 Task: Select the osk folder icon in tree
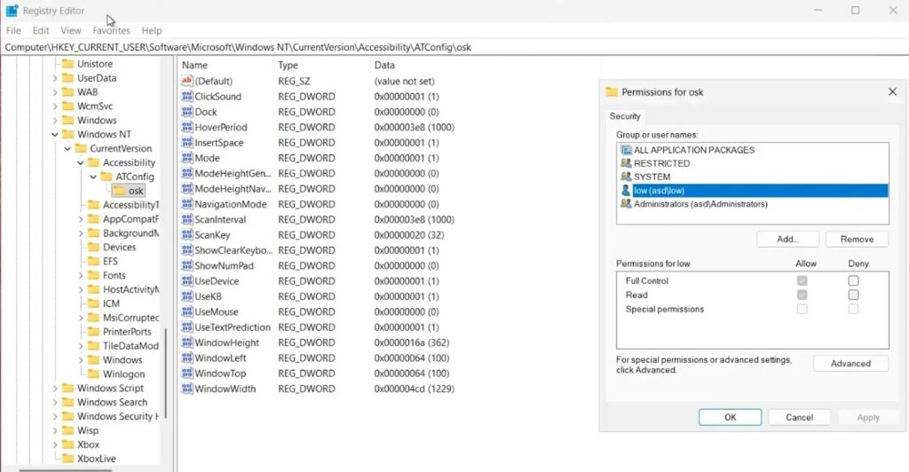tap(119, 191)
